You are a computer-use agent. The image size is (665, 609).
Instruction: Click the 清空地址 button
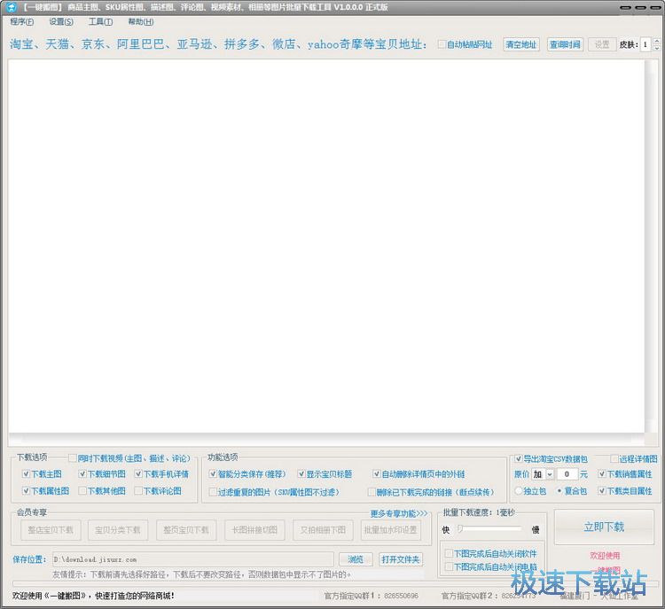coord(520,44)
